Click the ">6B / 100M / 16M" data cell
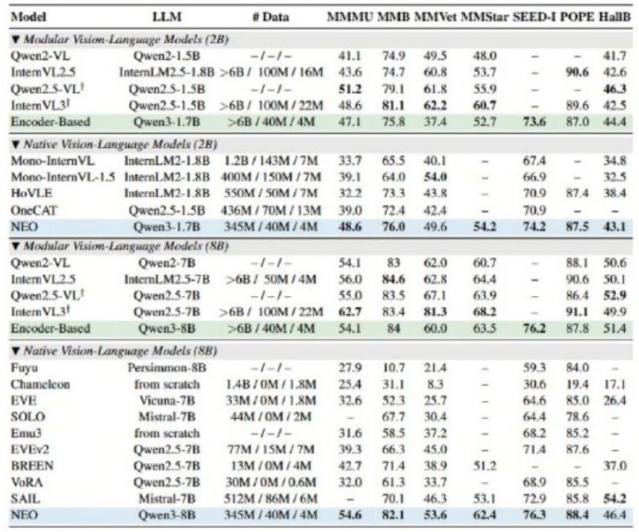 click(271, 72)
